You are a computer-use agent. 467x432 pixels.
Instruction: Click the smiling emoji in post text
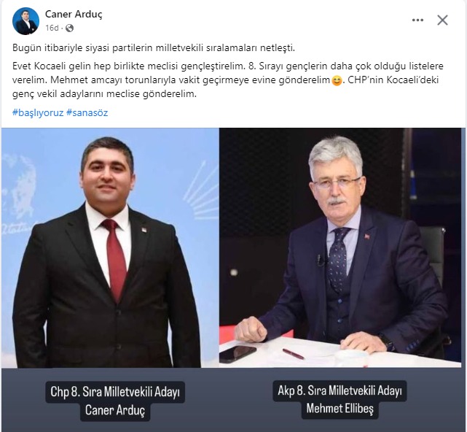tap(337, 80)
